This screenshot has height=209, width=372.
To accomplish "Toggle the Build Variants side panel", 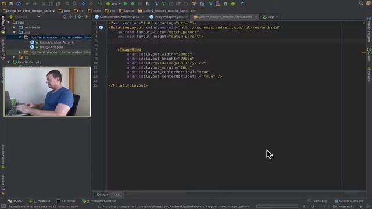I will pyautogui.click(x=3, y=157).
